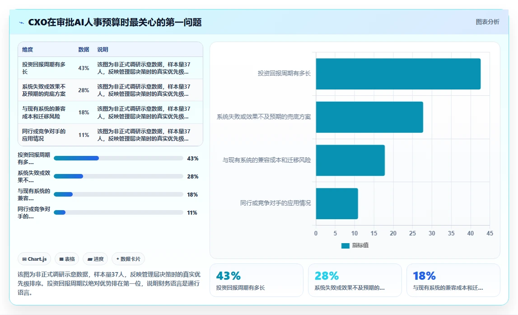518x315 pixels.
Task: Click the chart bar for 与现有系统的兼容成本和迁移风险
Action: click(350, 160)
